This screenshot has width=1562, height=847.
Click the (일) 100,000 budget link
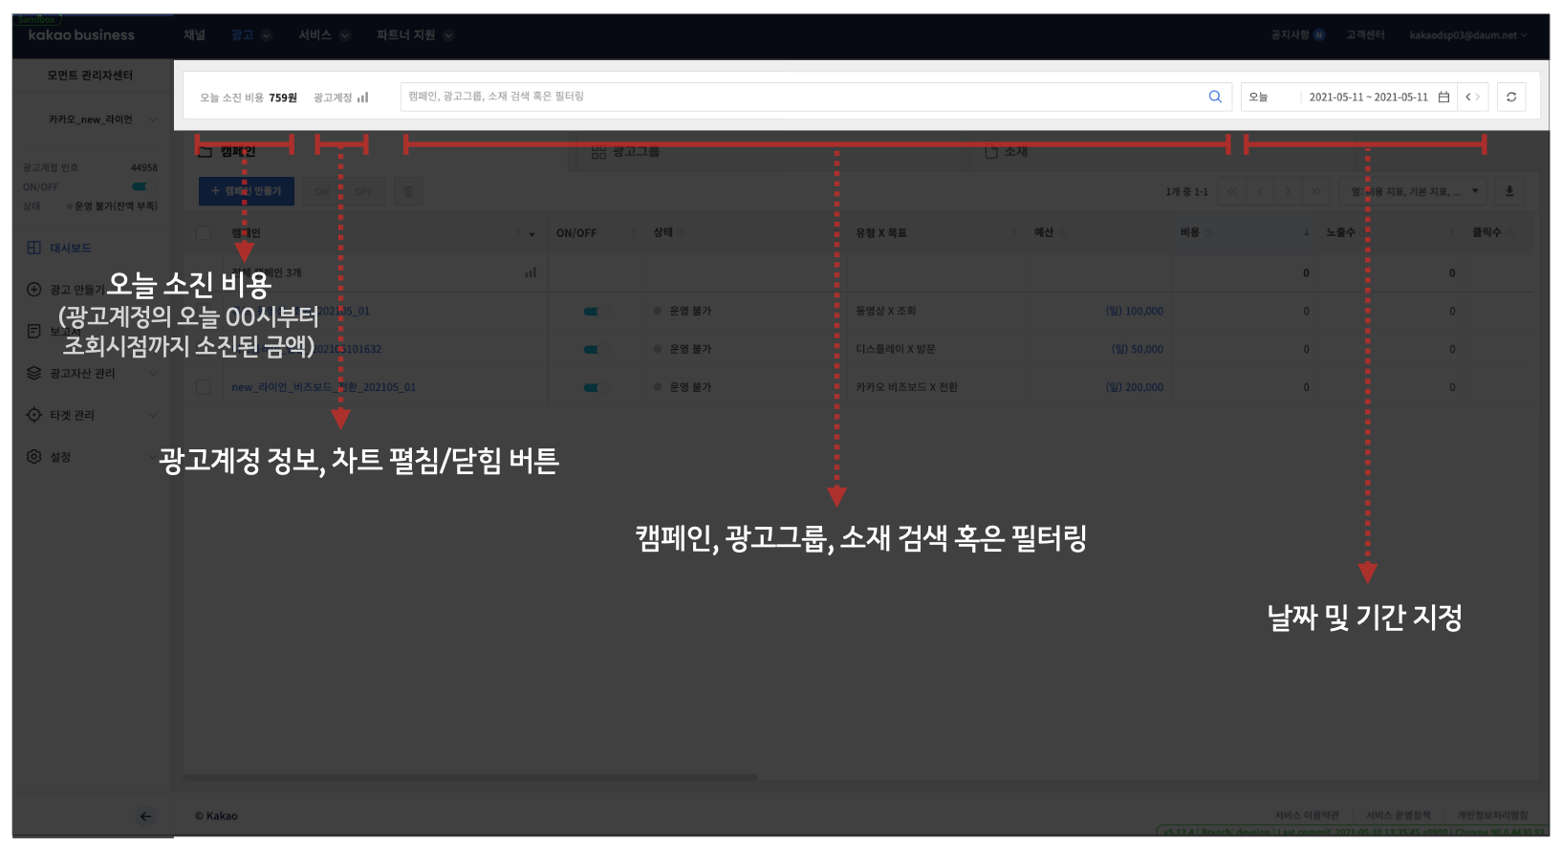coord(1135,311)
